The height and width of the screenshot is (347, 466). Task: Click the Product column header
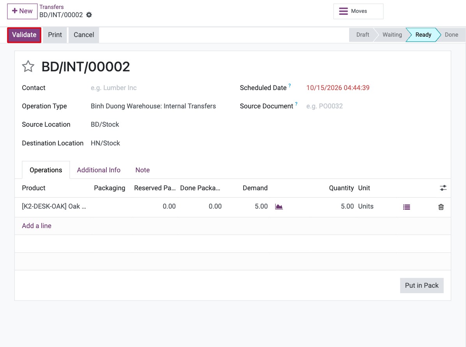click(x=34, y=188)
